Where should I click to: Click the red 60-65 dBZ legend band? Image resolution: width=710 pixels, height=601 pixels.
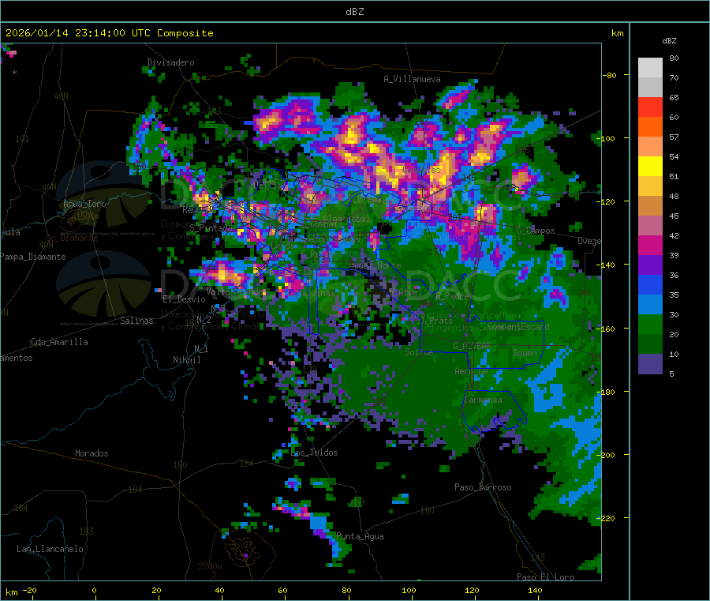click(x=650, y=107)
